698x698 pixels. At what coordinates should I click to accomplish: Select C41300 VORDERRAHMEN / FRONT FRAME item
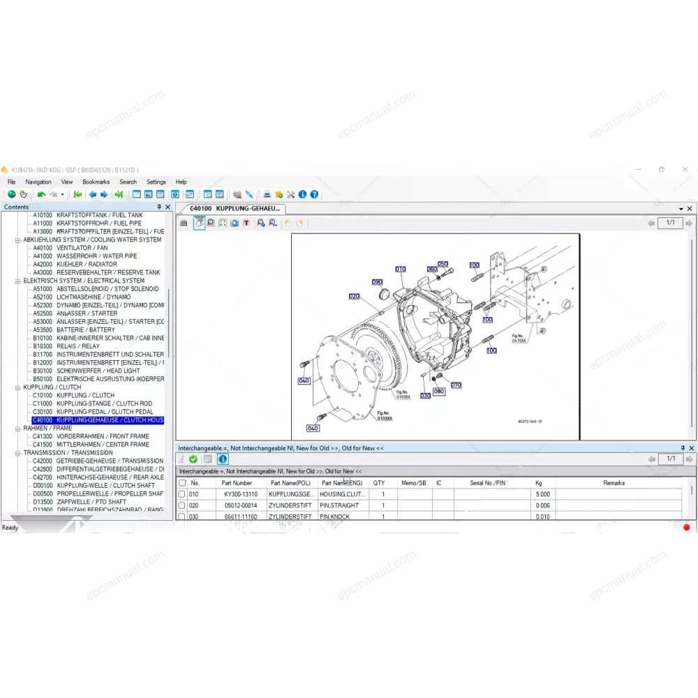(91, 436)
